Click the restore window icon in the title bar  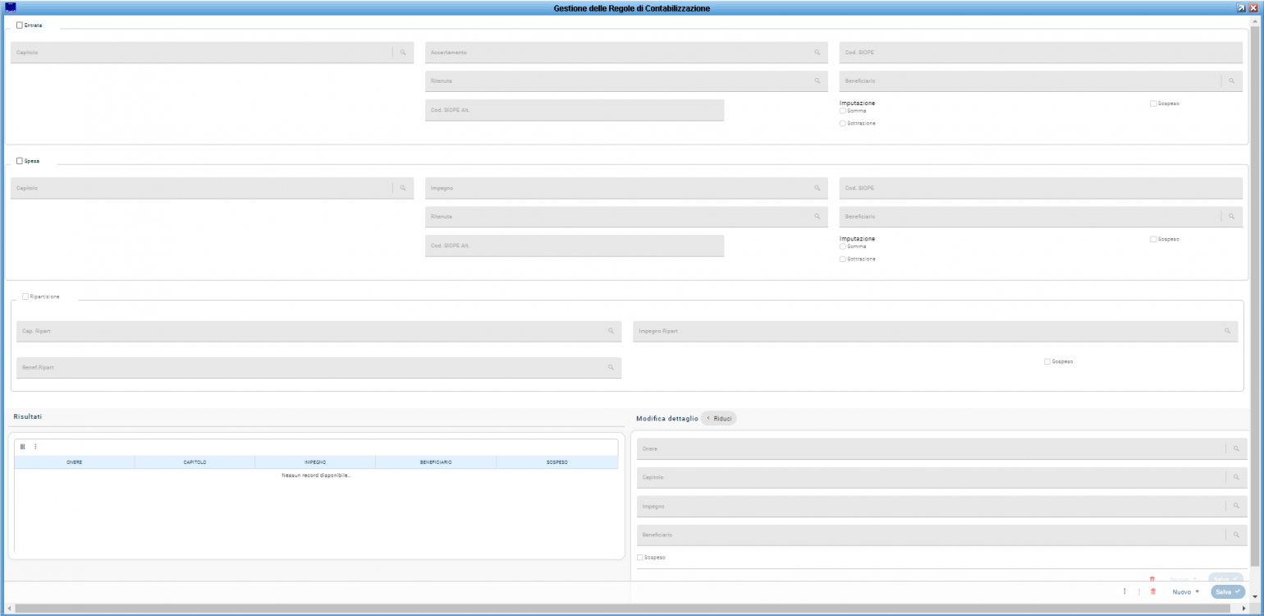1241,7
